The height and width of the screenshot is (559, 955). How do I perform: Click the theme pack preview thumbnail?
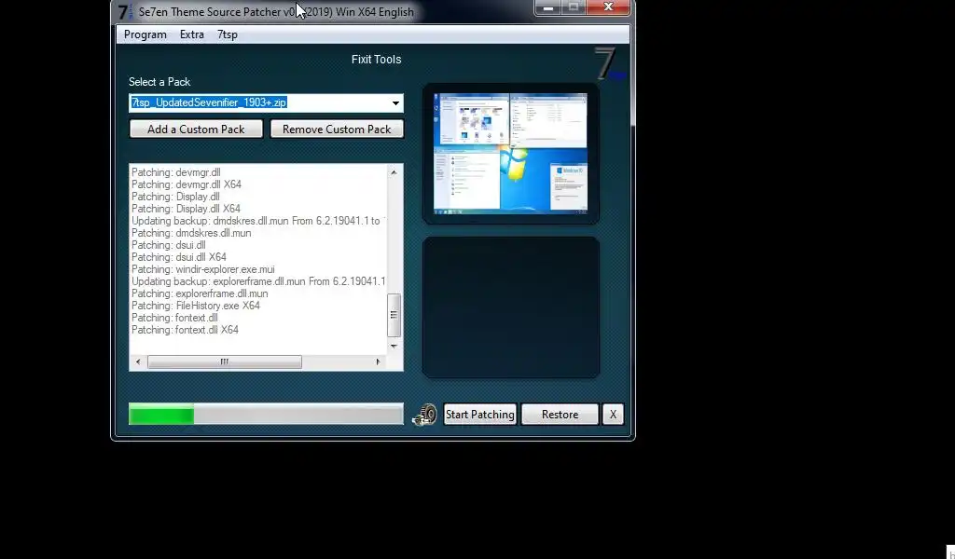pos(510,154)
